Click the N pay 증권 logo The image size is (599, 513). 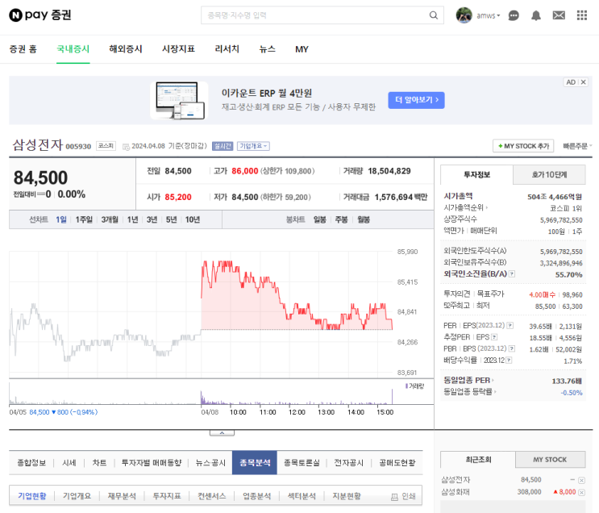(x=40, y=15)
